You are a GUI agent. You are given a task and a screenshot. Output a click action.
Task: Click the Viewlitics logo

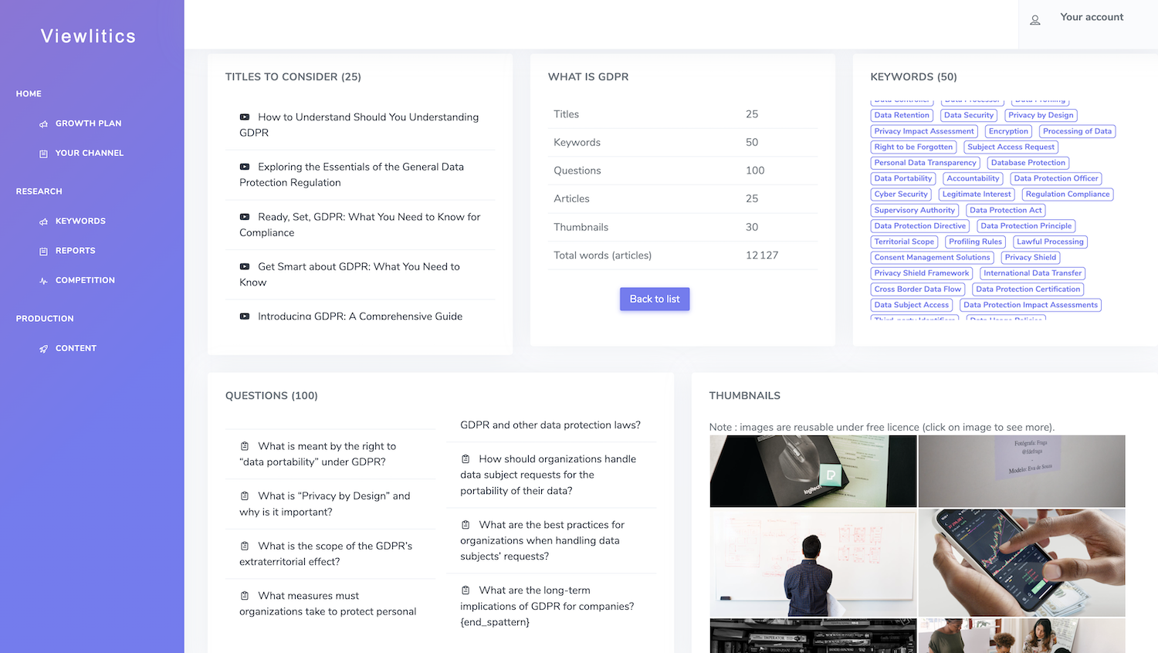(88, 36)
